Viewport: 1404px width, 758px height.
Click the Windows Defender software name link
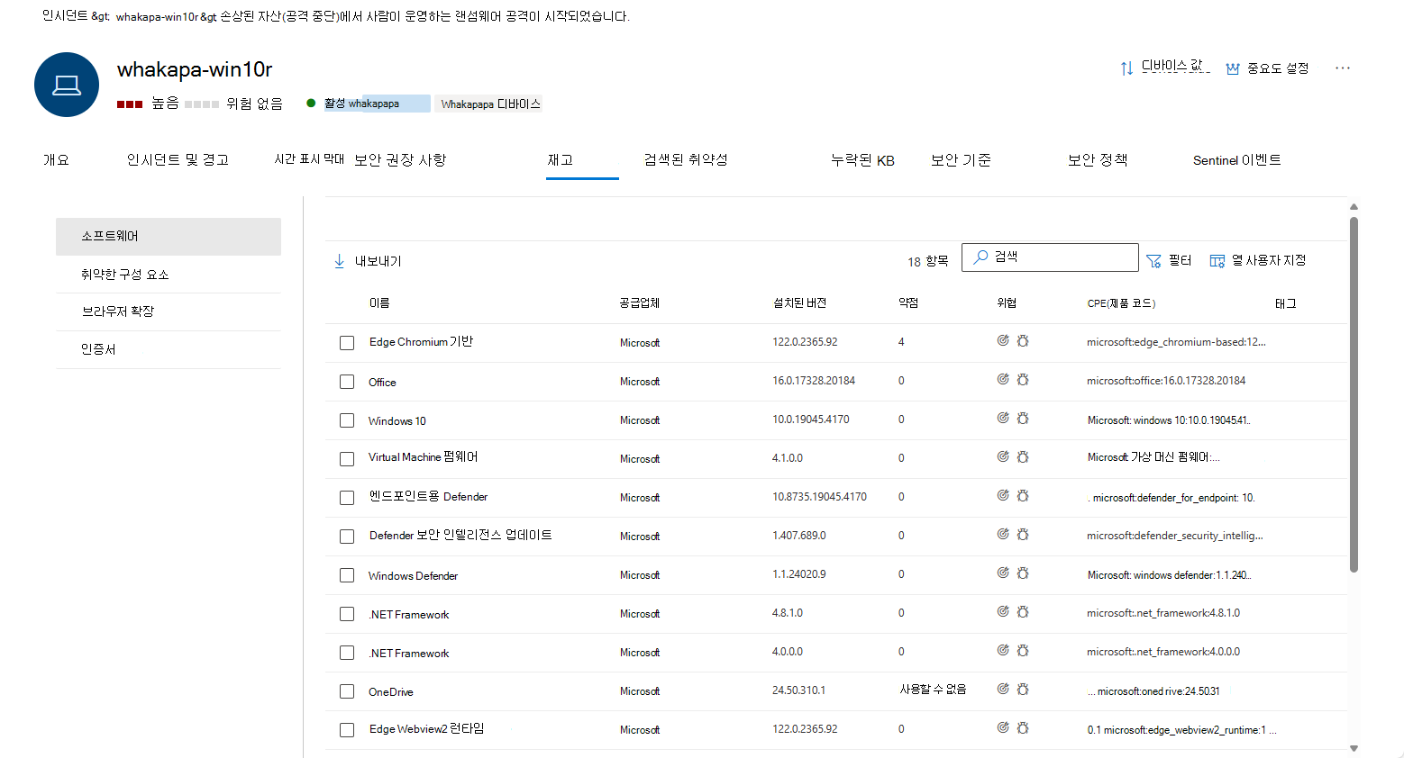(413, 576)
